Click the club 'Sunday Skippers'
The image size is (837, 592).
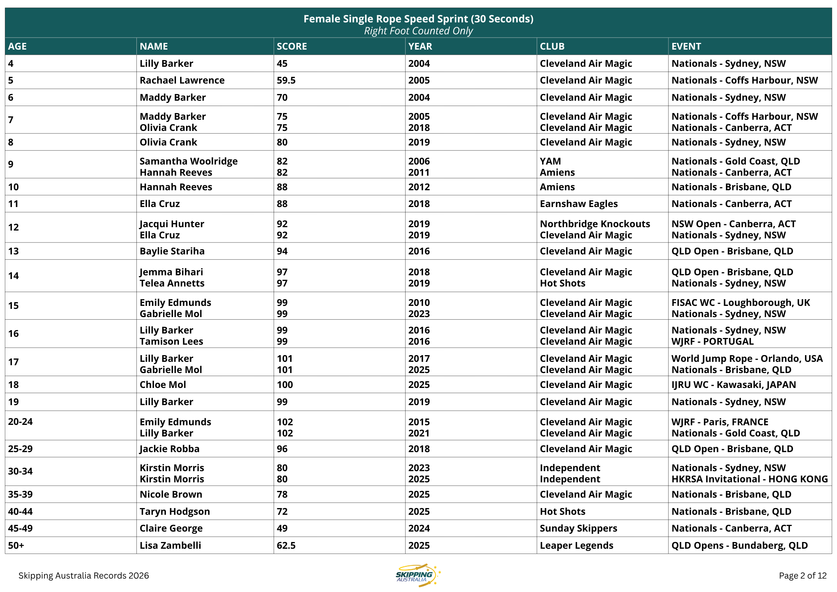pyautogui.click(x=578, y=528)
